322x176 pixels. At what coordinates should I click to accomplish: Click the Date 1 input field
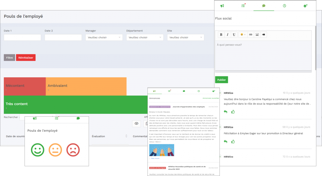22,37
